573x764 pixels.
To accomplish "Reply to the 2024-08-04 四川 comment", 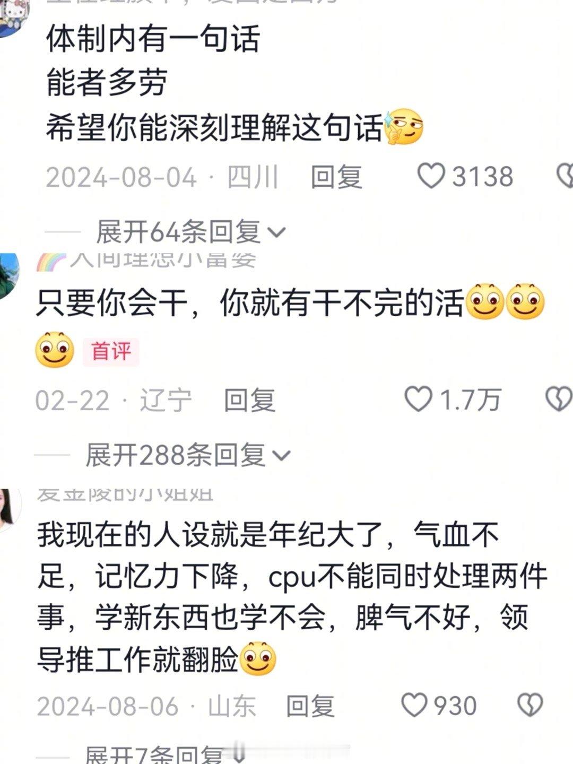I will tap(336, 177).
